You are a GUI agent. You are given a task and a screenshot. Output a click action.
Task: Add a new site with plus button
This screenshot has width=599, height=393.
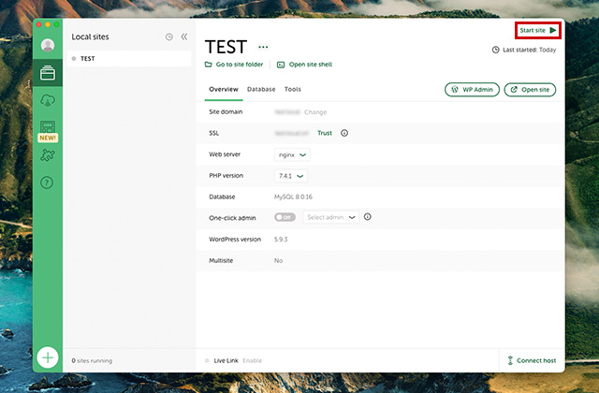[48, 357]
